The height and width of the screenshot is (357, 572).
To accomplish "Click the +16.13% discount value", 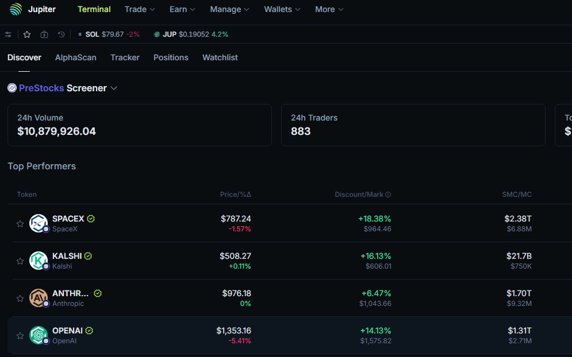I will click(x=376, y=256).
